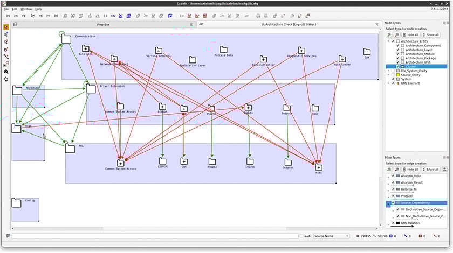Activate the pan hand tool
This screenshot has width=453, height=253.
click(6, 79)
